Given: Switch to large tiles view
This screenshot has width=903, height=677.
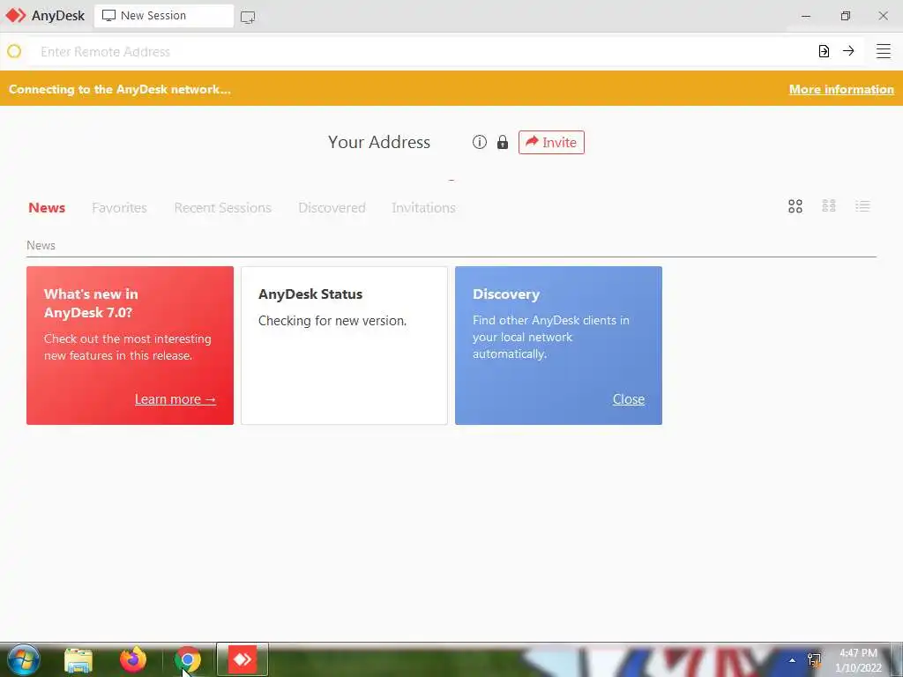Looking at the screenshot, I should [x=795, y=206].
